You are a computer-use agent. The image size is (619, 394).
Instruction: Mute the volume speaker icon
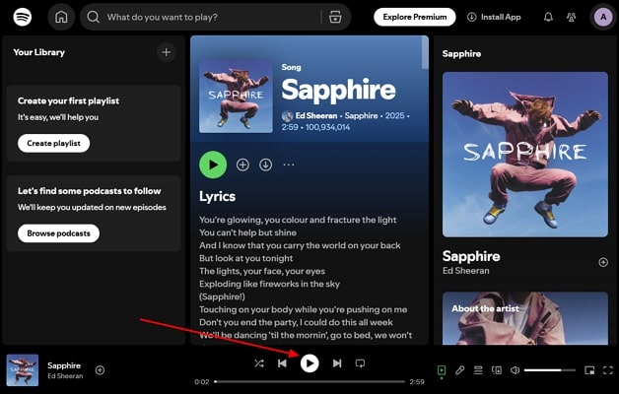coord(515,370)
